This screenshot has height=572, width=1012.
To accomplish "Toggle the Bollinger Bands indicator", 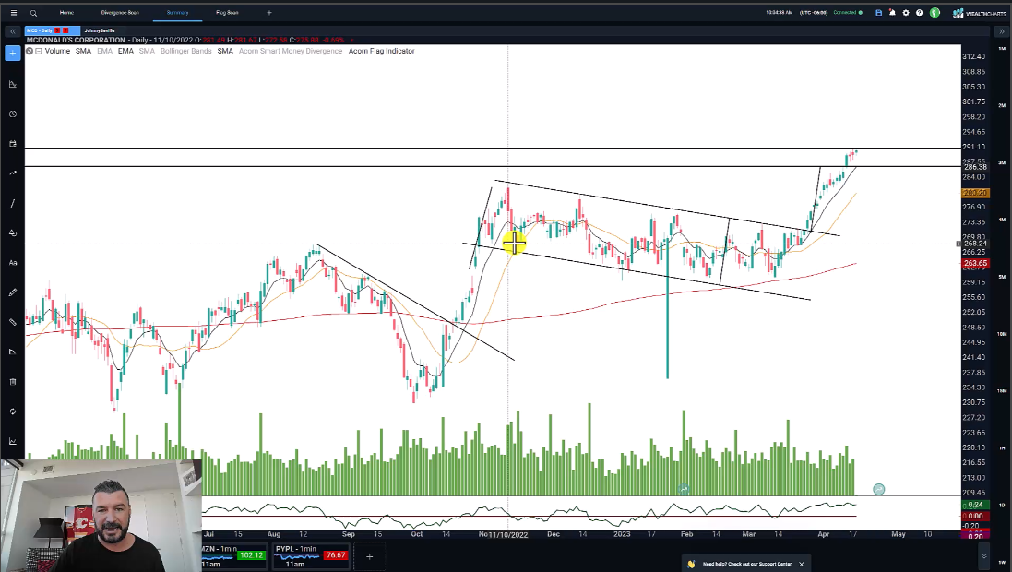I will click(x=185, y=51).
